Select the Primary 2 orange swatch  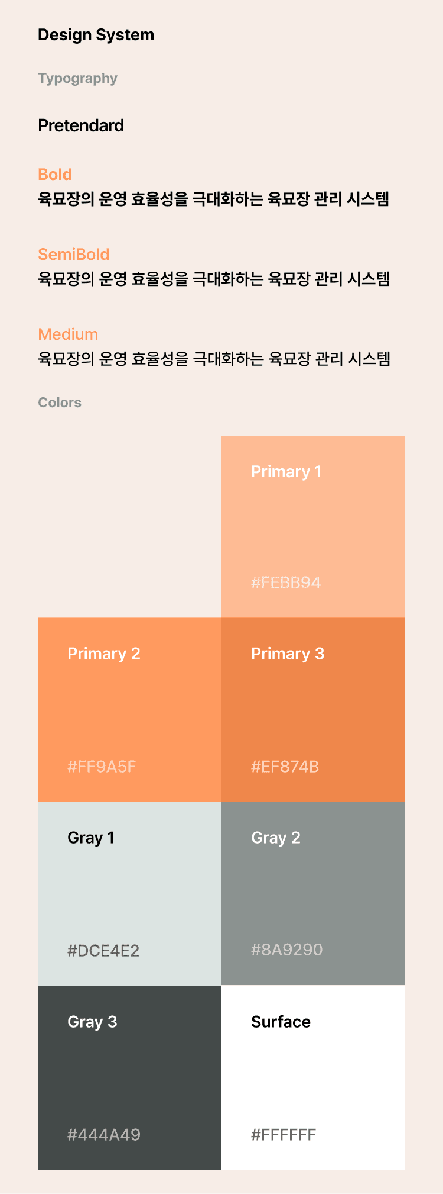pos(129,710)
